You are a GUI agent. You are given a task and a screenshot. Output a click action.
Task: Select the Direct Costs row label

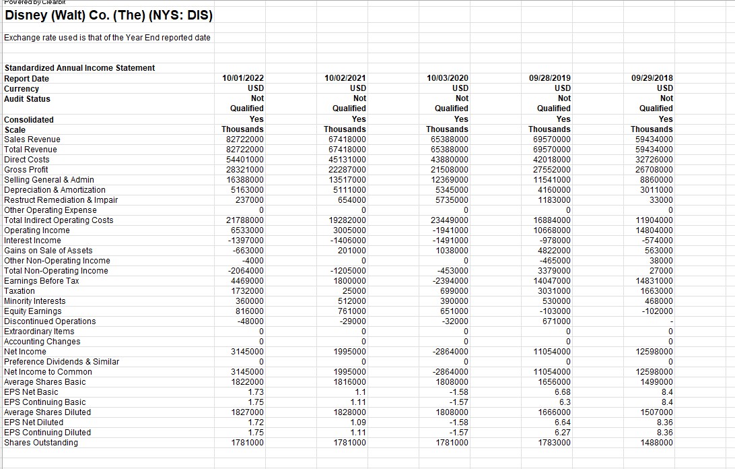click(27, 160)
